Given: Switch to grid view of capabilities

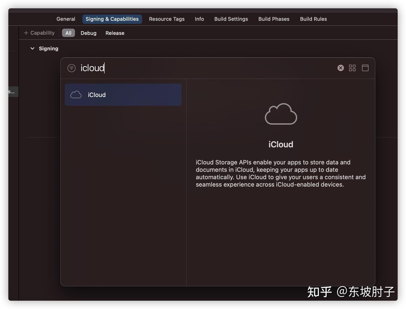Looking at the screenshot, I should click(352, 68).
